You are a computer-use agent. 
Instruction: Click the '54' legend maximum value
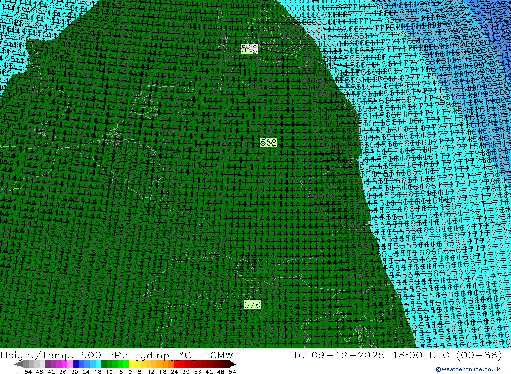pos(232,372)
